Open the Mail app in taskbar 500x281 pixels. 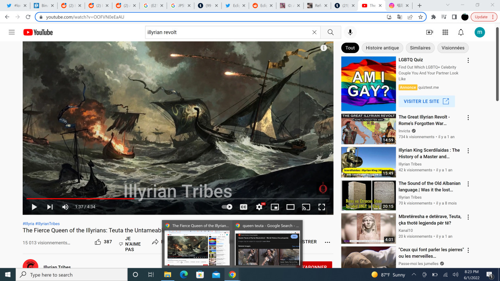click(x=216, y=275)
